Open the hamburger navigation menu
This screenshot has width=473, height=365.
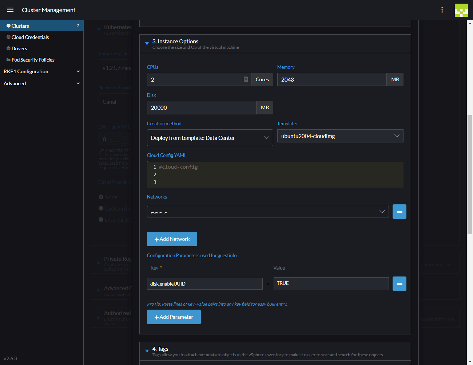[10, 10]
